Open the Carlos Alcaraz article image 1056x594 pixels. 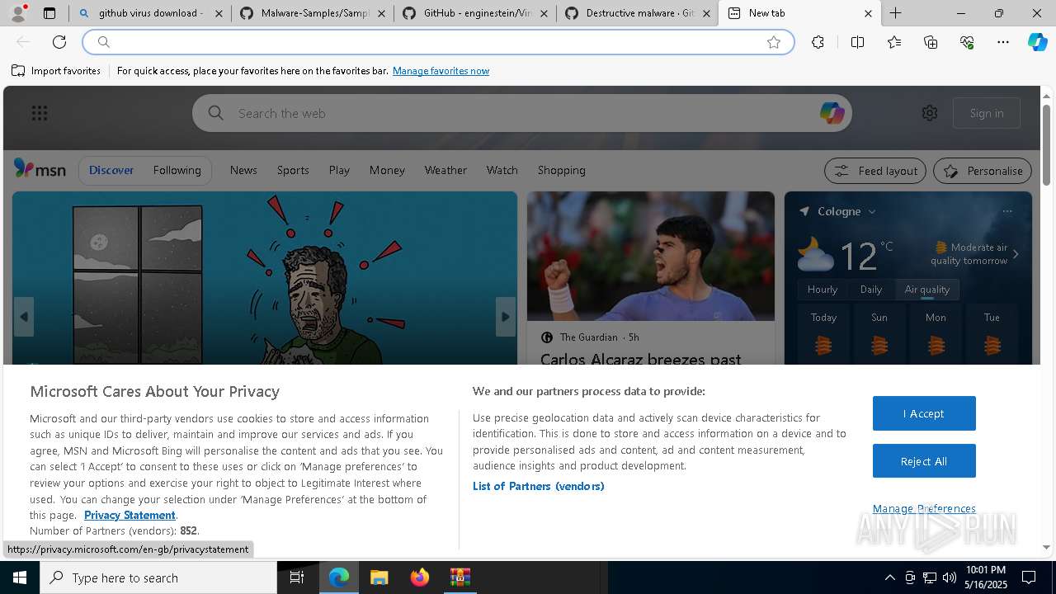[651, 257]
